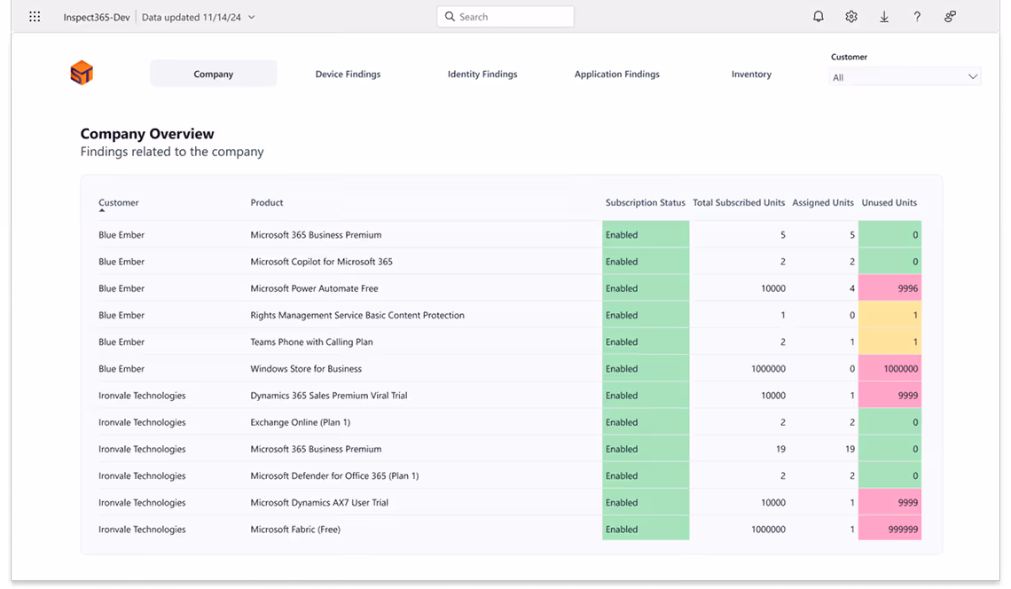This screenshot has height=589, width=1011.
Task: Click Exchange Online (Plan 1) product
Action: (x=301, y=422)
